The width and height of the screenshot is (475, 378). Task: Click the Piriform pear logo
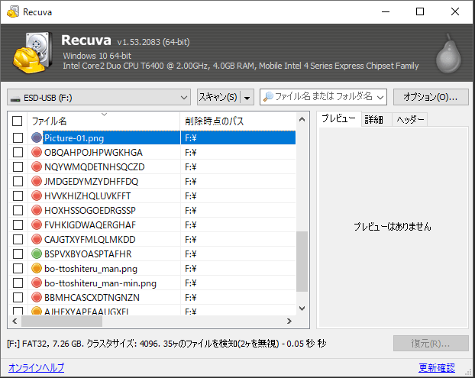click(448, 54)
